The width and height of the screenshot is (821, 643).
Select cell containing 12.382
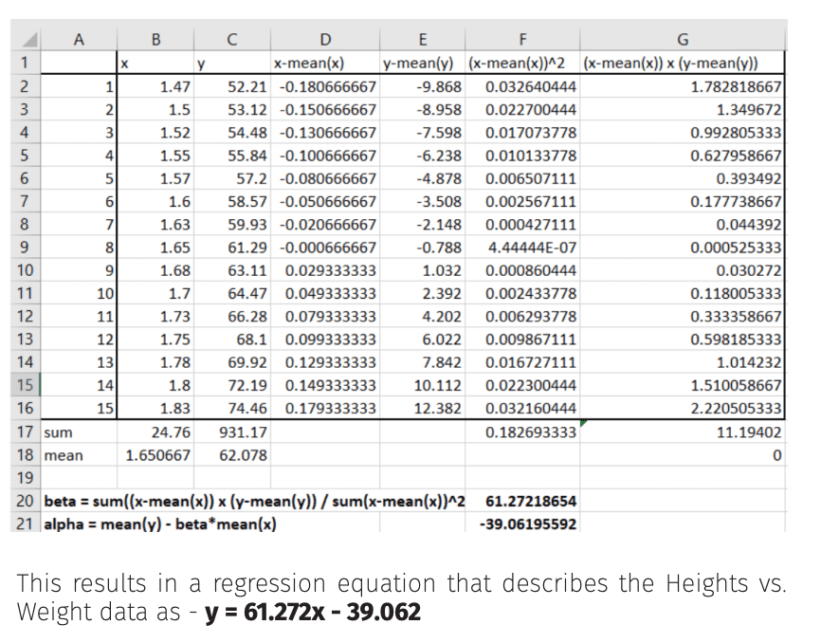point(423,408)
